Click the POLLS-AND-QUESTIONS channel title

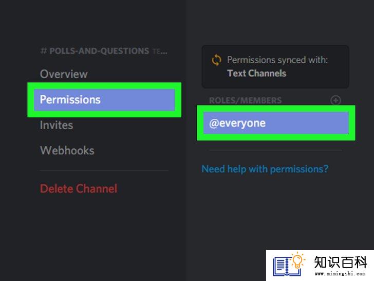pyautogui.click(x=99, y=51)
